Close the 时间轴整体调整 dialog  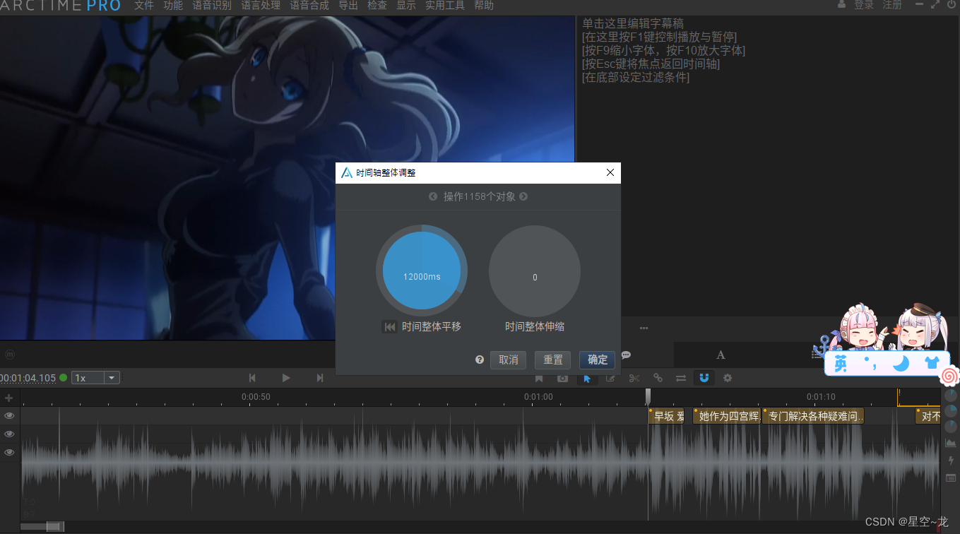[610, 173]
